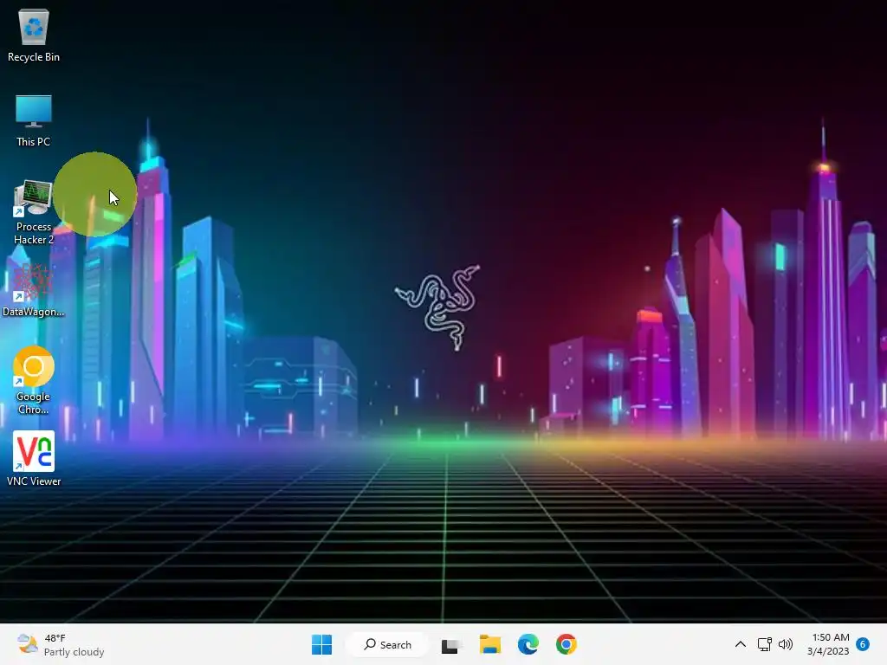Launch Google Chrome from taskbar

tap(567, 644)
